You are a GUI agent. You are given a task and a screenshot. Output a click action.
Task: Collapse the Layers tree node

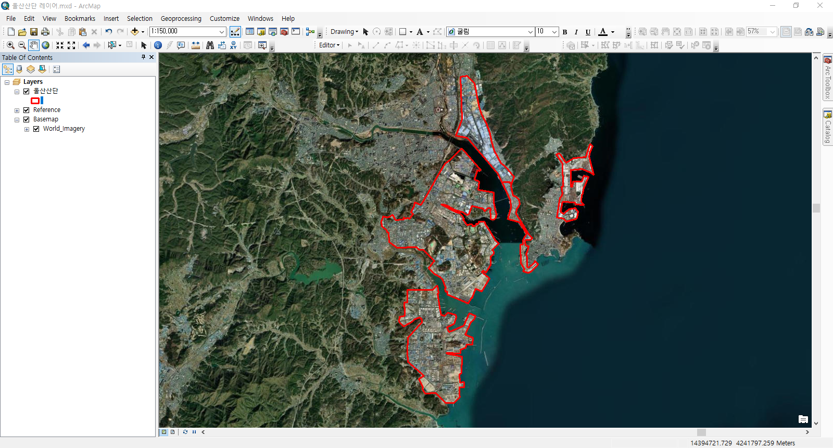pos(7,82)
